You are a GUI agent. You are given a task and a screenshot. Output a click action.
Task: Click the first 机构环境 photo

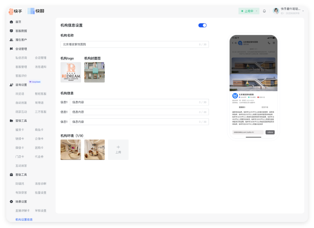pyautogui.click(x=71, y=149)
